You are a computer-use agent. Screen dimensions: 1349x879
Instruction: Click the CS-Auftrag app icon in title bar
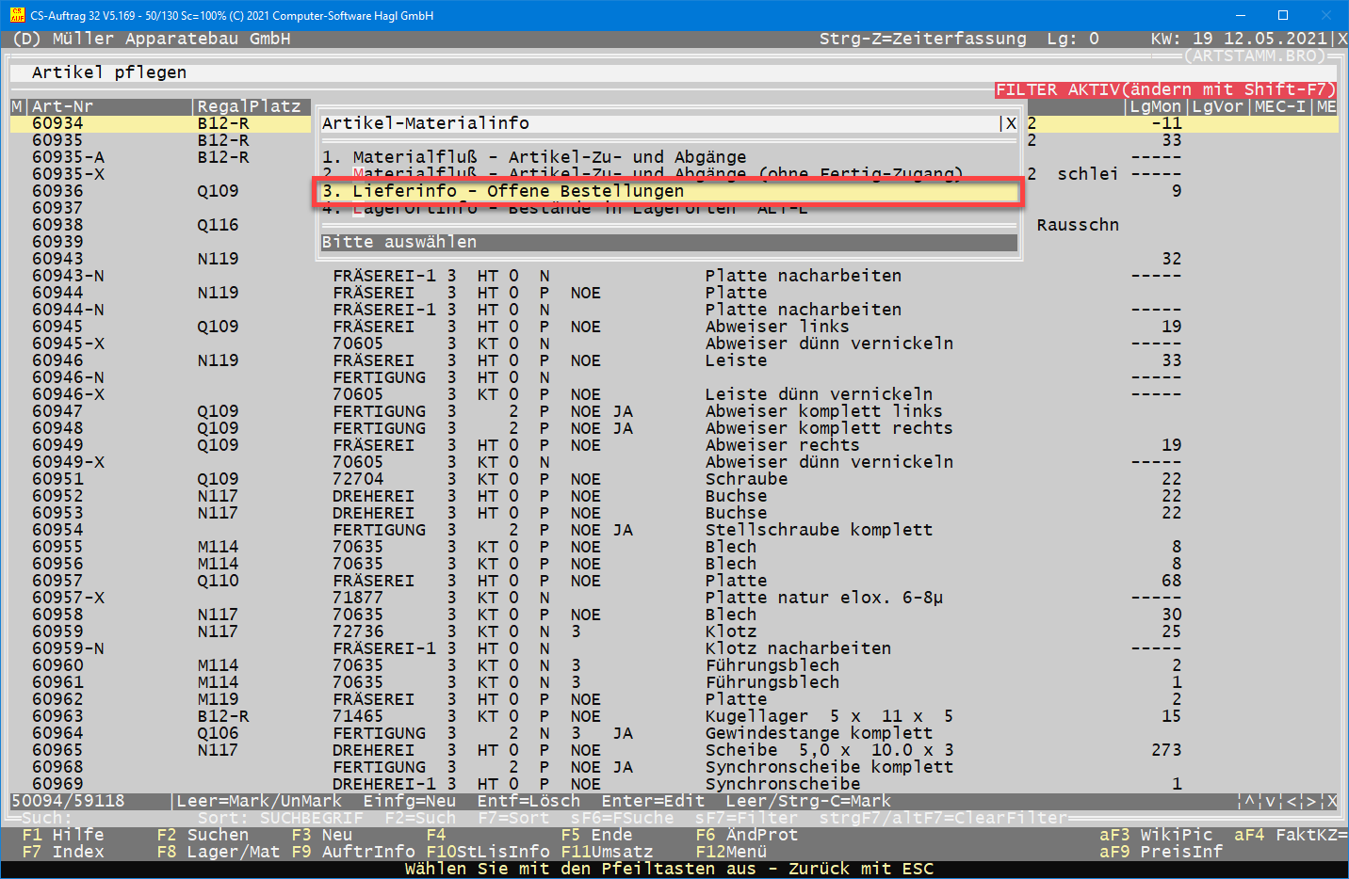[x=17, y=15]
